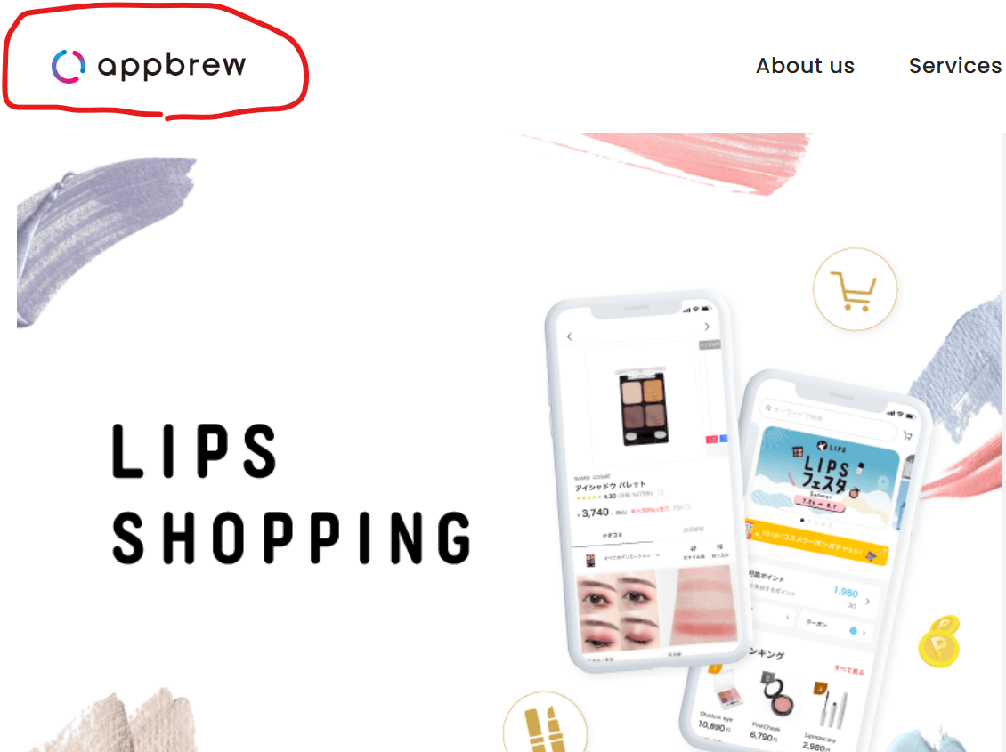
Task: Open the variation dropdown under product tabs
Action: (x=624, y=556)
